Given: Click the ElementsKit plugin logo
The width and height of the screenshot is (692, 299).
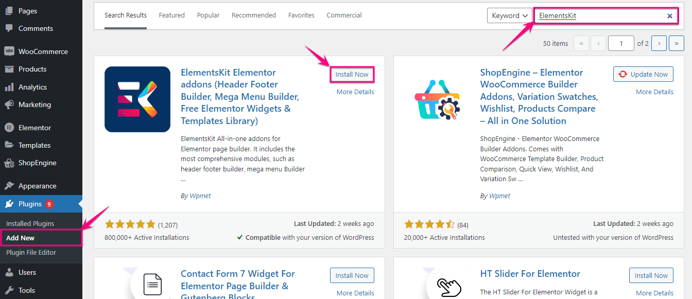Looking at the screenshot, I should tap(137, 99).
